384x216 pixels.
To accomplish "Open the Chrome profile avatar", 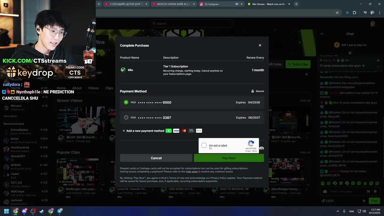I will pos(372,13).
